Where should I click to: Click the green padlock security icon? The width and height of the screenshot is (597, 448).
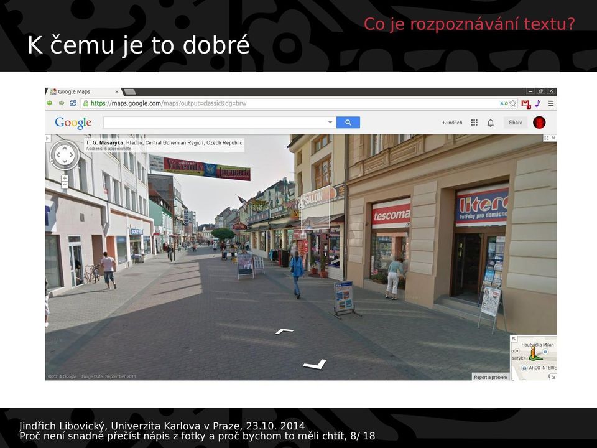coord(86,103)
